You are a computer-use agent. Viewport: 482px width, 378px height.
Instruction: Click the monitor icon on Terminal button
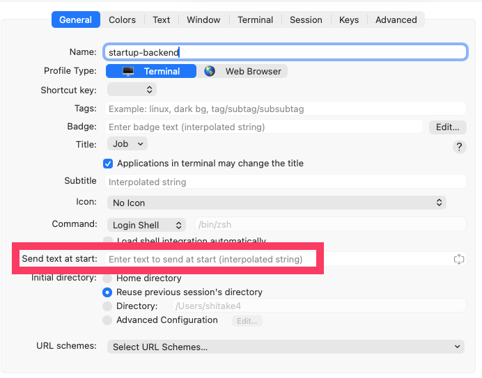point(128,71)
